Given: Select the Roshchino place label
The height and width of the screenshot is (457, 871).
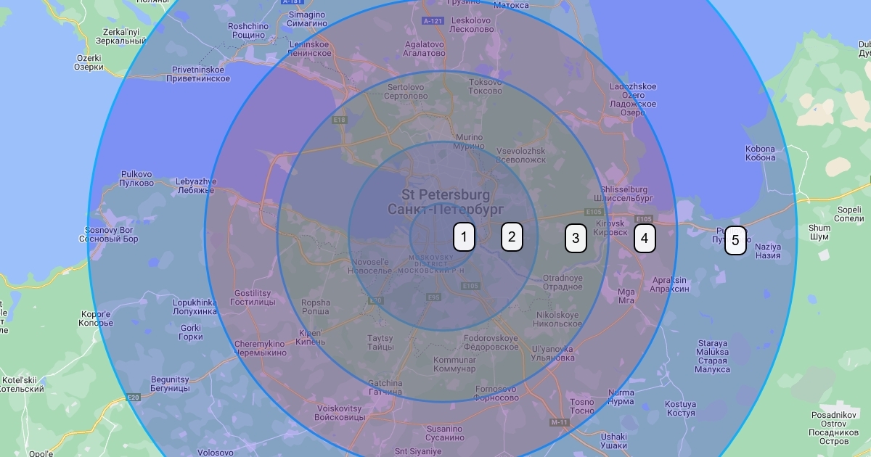Looking at the screenshot, I should (248, 30).
